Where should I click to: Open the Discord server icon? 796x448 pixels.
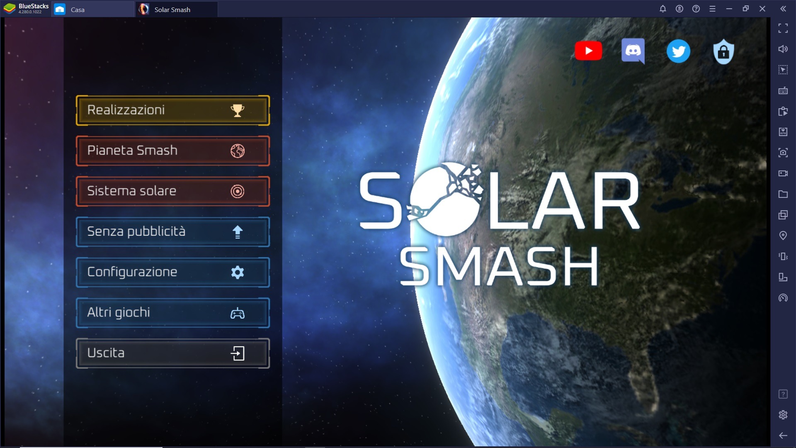pyautogui.click(x=633, y=51)
